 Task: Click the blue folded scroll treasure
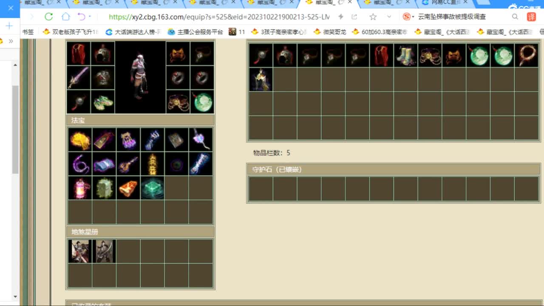[104, 164]
